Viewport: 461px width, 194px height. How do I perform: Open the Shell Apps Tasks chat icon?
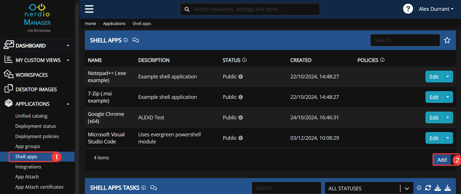click(154, 188)
